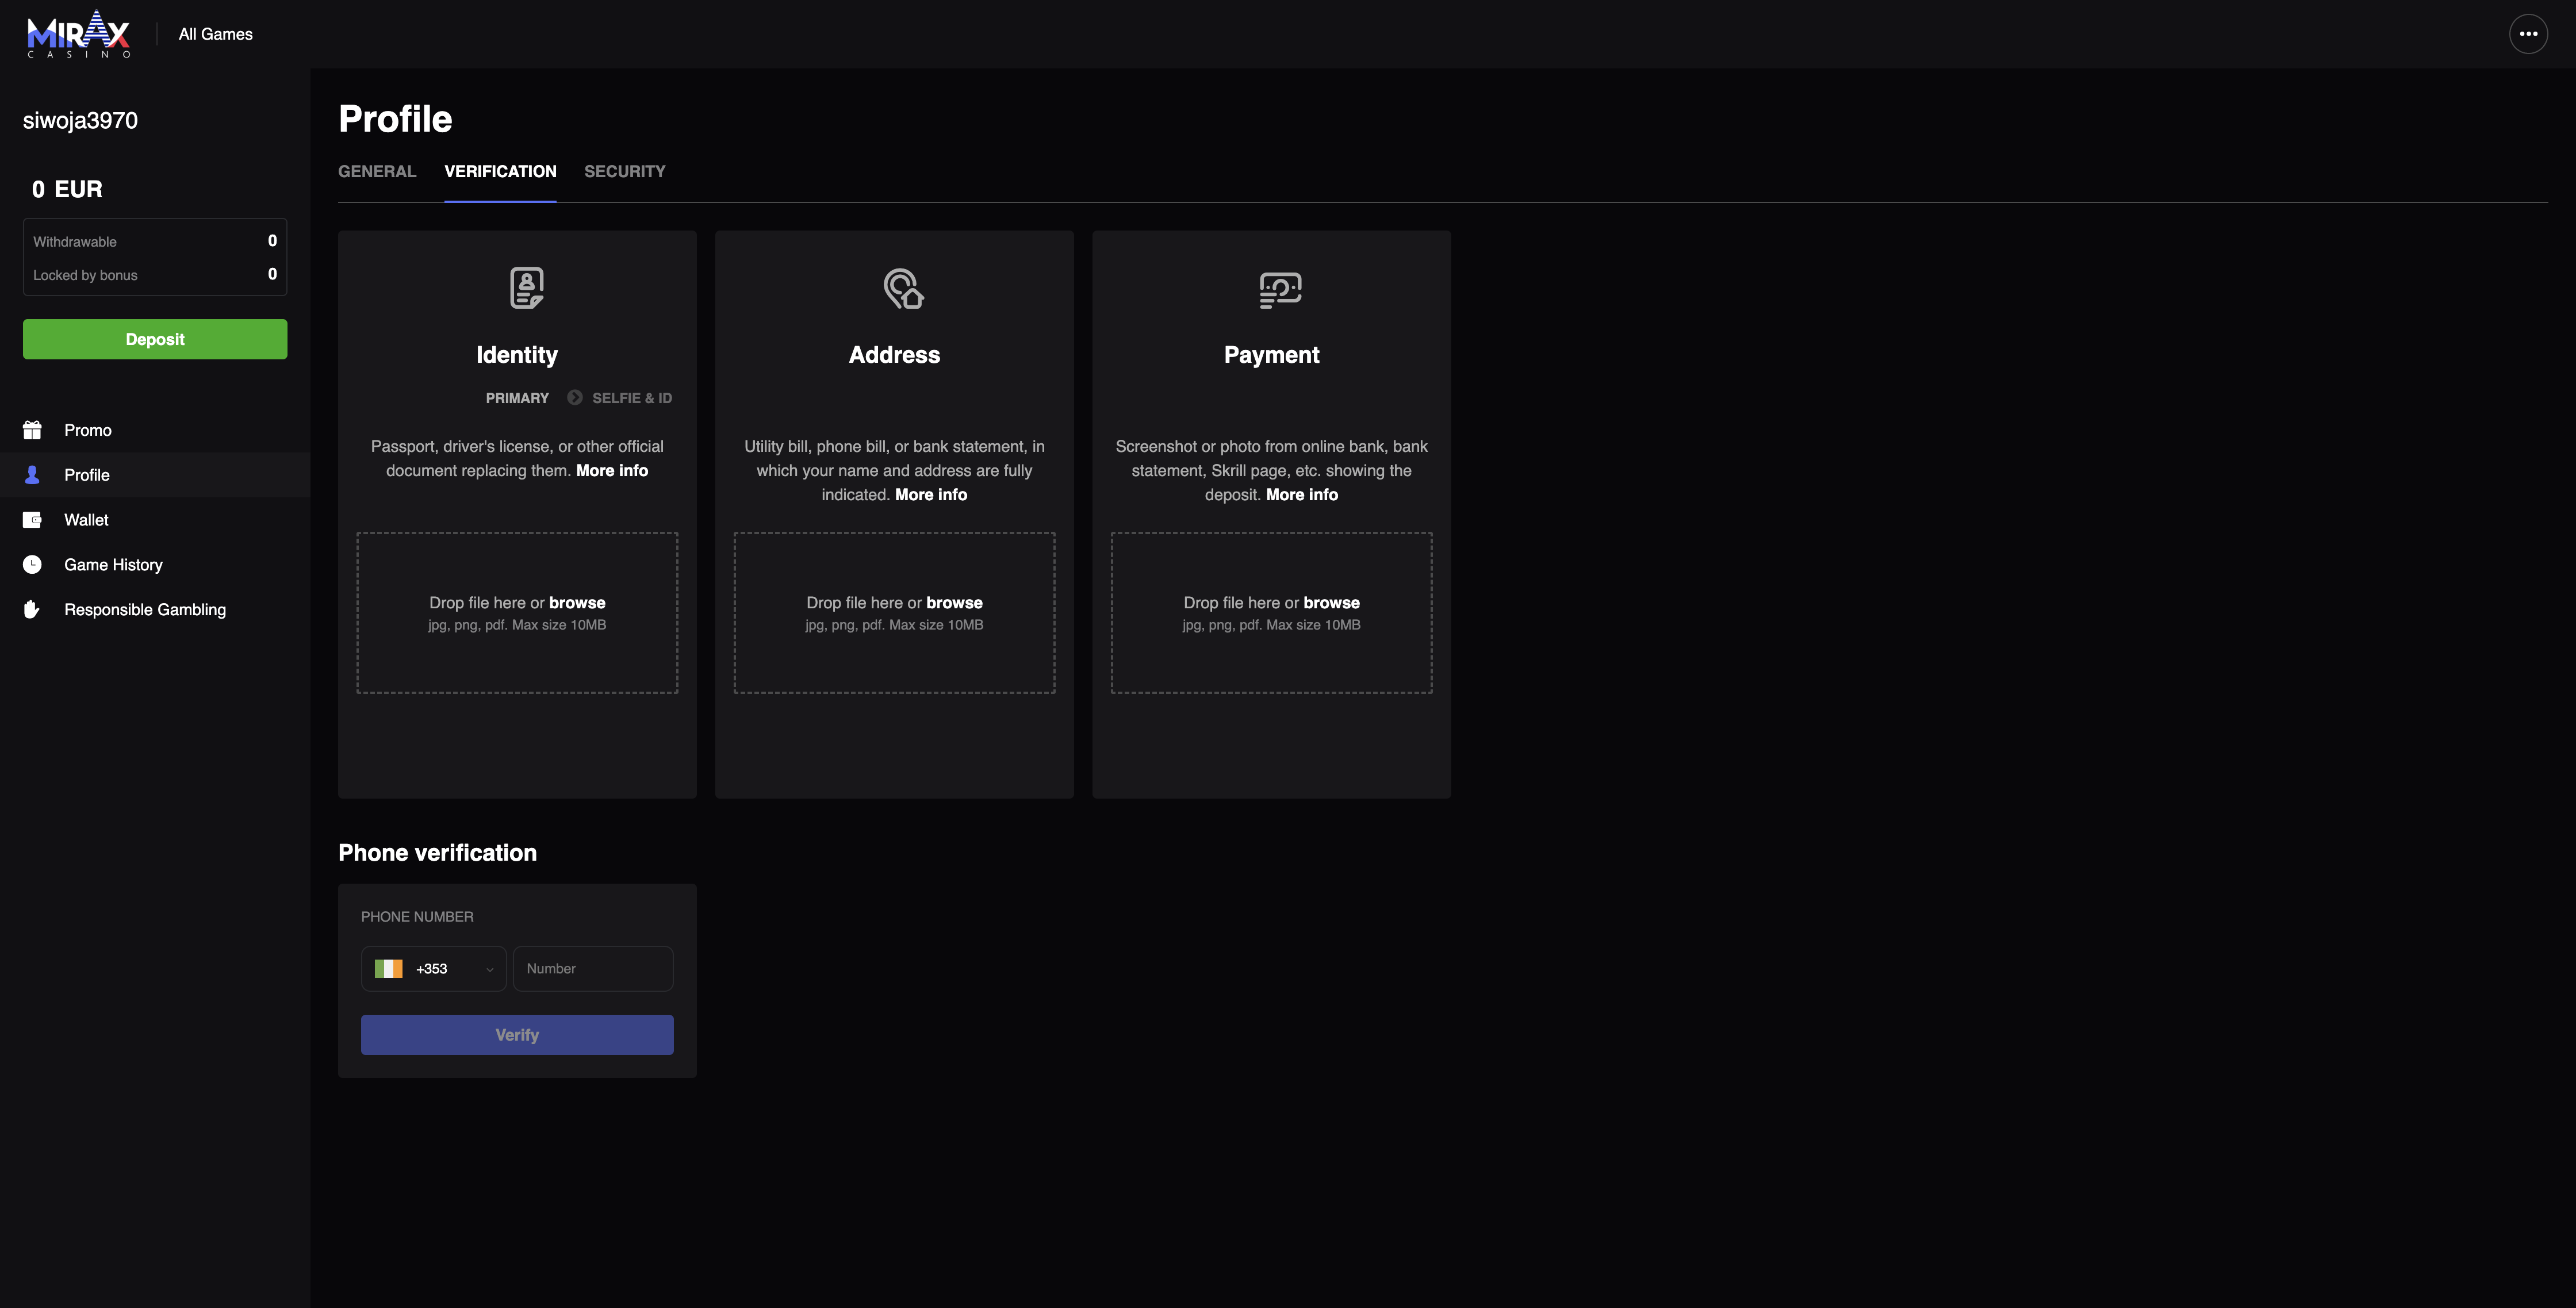Image resolution: width=2576 pixels, height=1308 pixels.
Task: Switch to the GENERAL tab
Action: [377, 172]
